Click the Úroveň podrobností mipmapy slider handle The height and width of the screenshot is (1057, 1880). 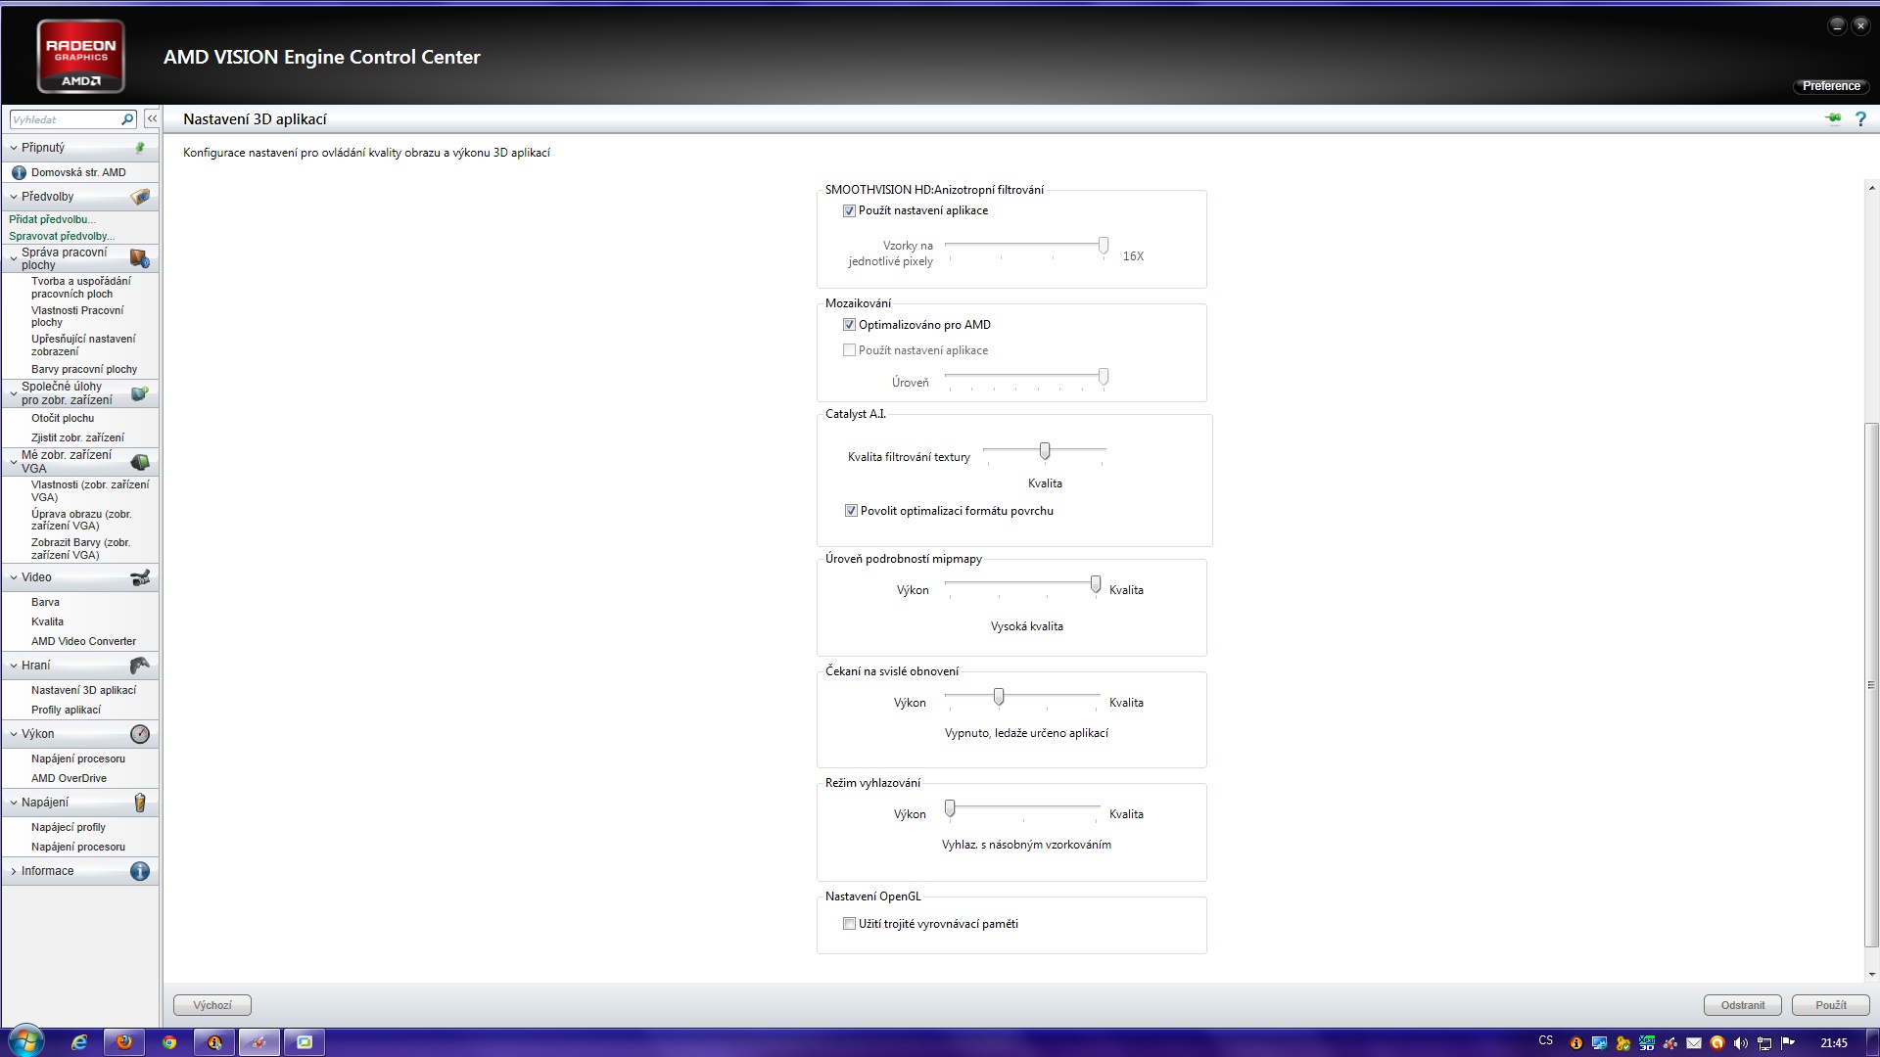[x=1096, y=584]
